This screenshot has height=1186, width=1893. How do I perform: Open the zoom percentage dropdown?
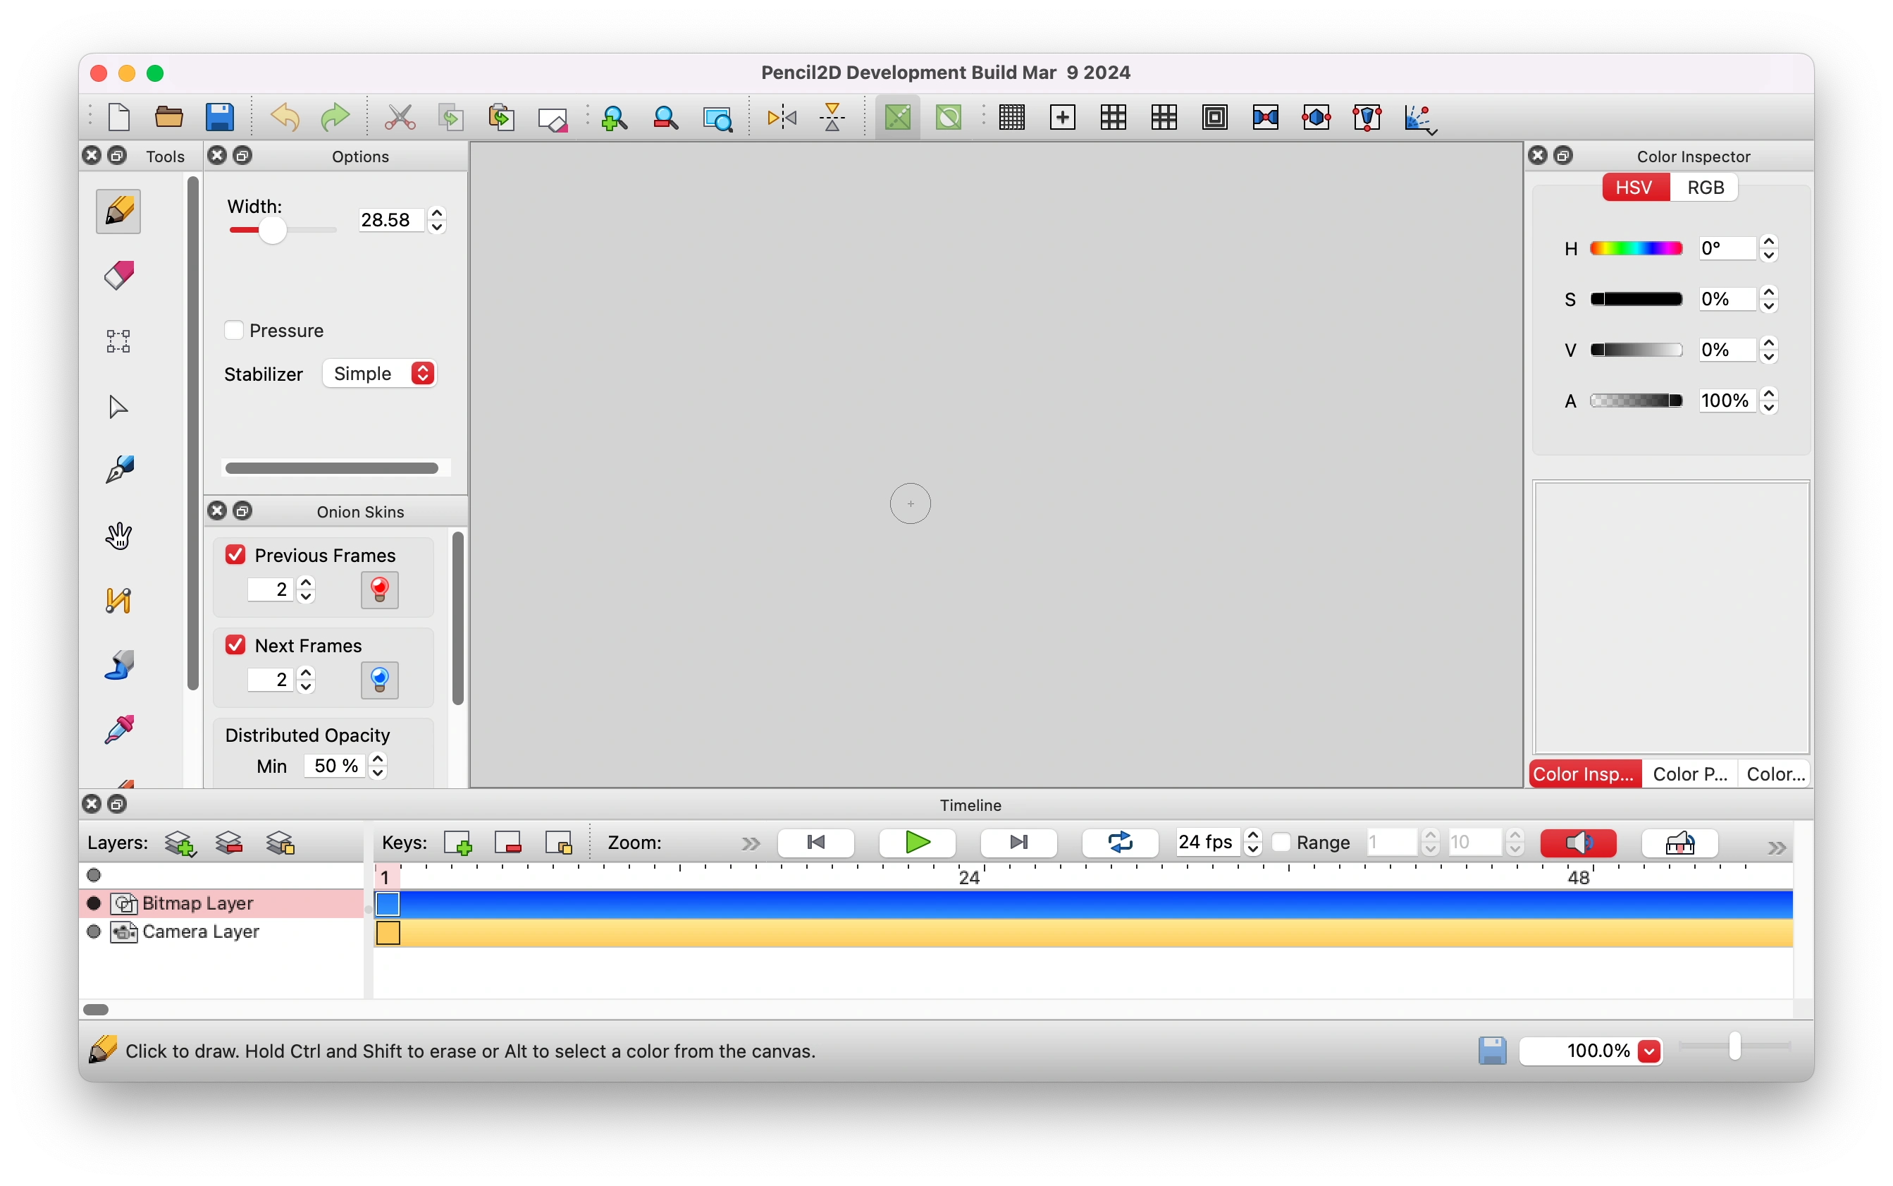[x=1648, y=1051]
